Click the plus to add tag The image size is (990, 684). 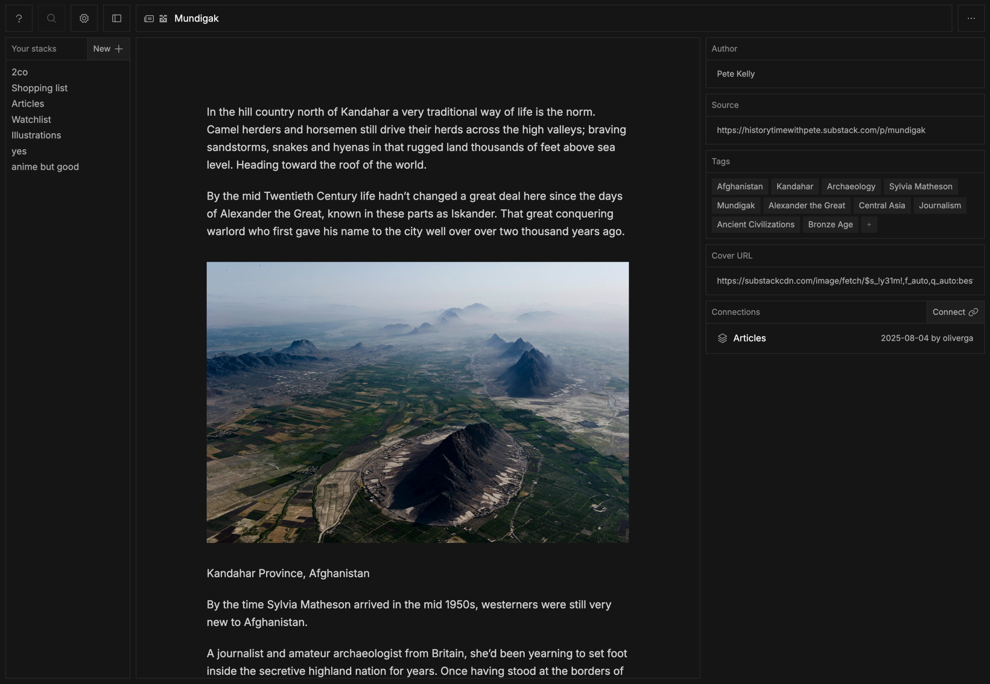(x=869, y=225)
